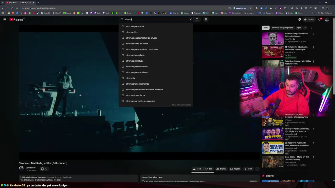The image size is (335, 188).
Task: Download video with İndir button
Action: click(x=248, y=169)
